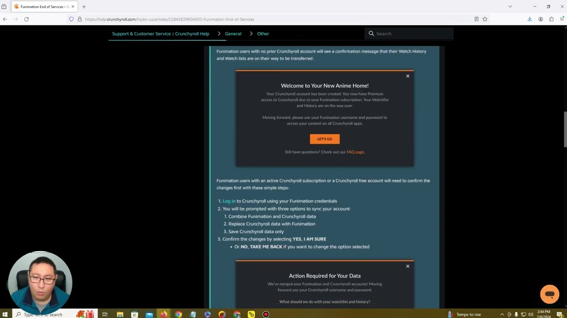This screenshot has height=318, width=567.
Task: Open the Temps to rise weather widget
Action: coord(464,314)
